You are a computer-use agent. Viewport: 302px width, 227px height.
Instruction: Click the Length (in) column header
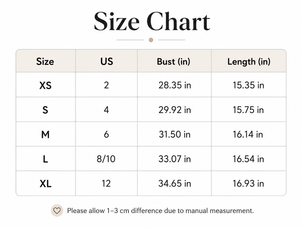pos(249,62)
